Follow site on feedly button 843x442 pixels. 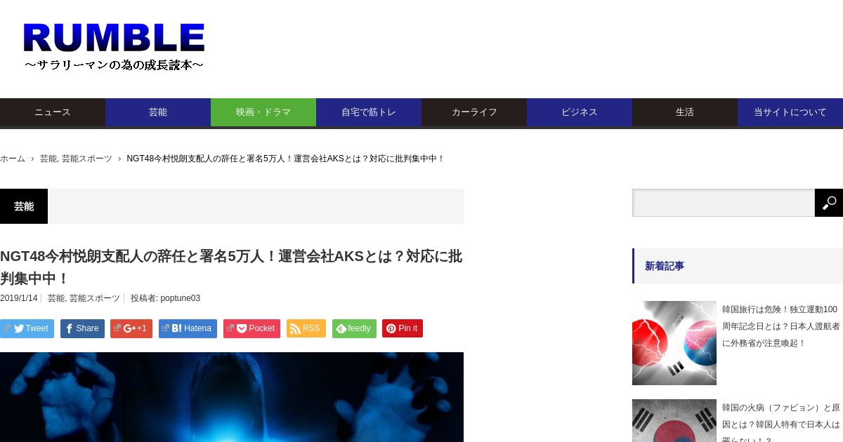(x=354, y=328)
